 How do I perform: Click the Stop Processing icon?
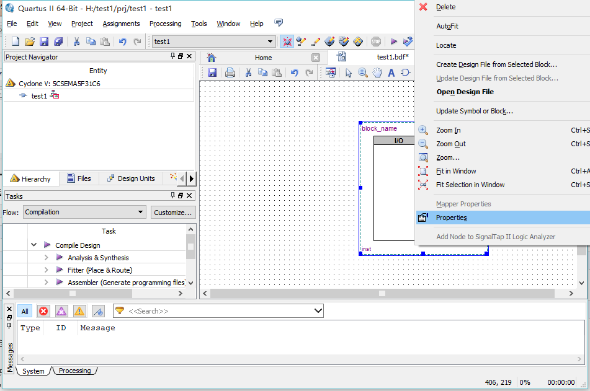click(x=376, y=42)
